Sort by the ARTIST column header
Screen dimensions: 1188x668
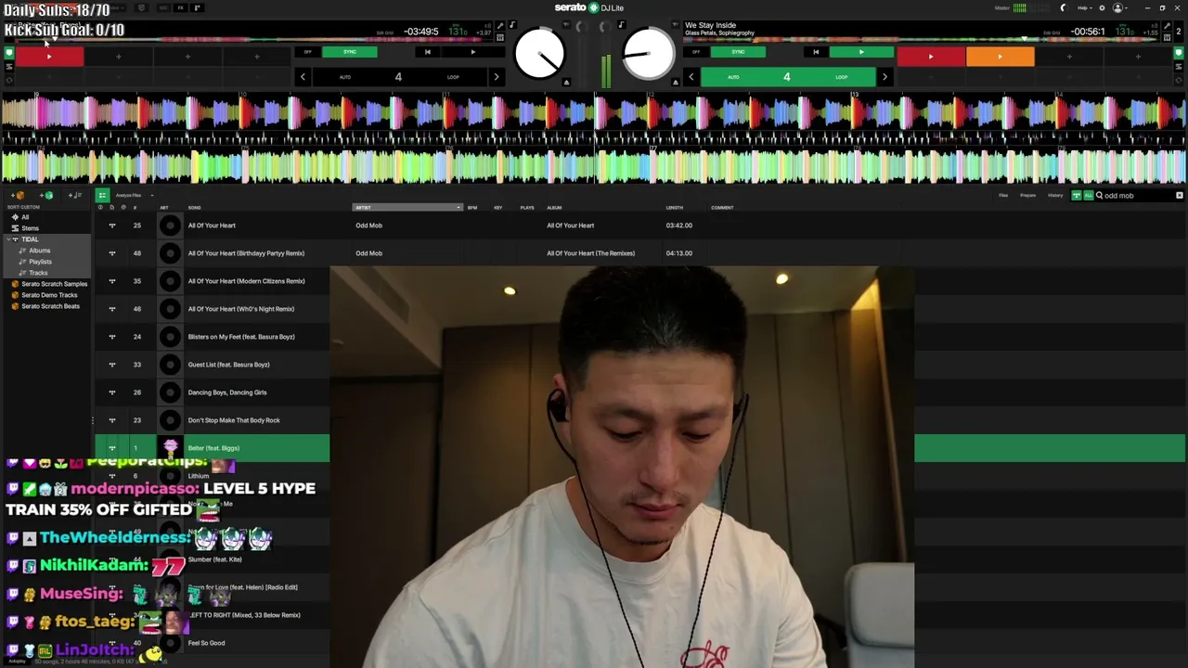407,208
